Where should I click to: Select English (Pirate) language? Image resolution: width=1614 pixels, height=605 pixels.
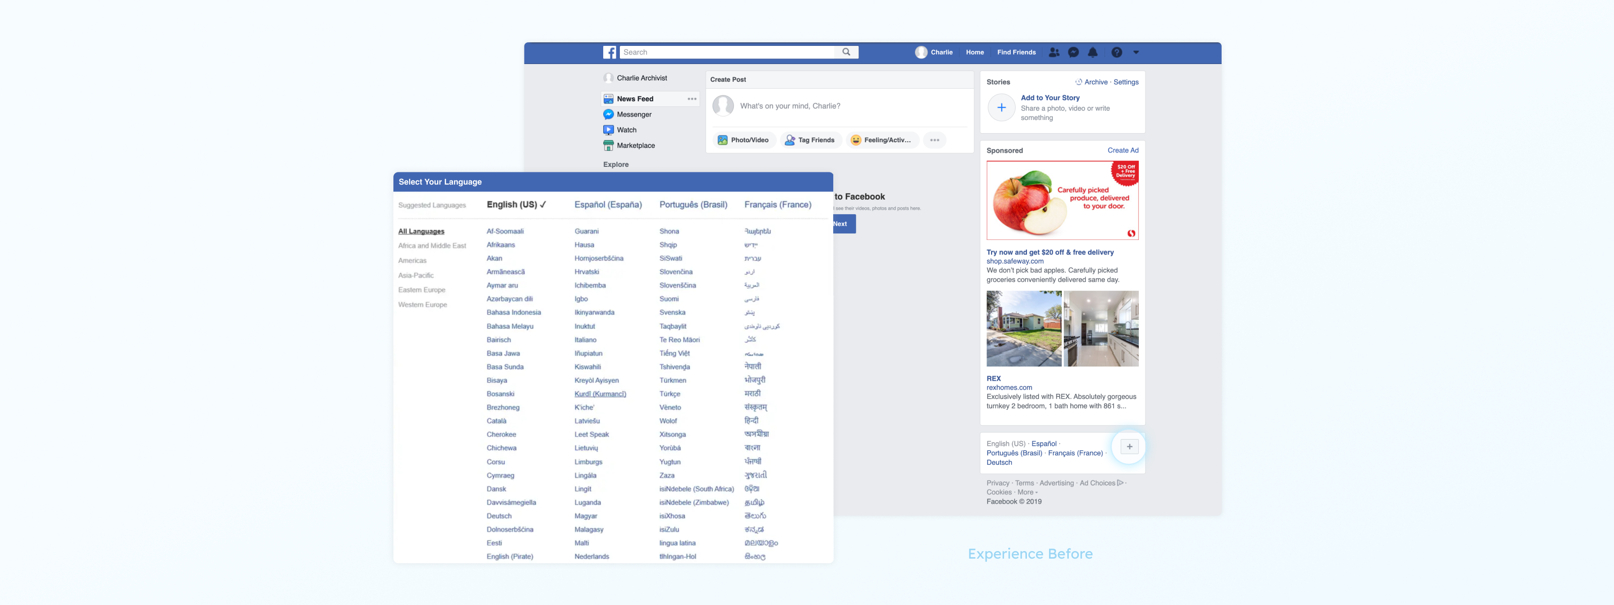pyautogui.click(x=509, y=557)
